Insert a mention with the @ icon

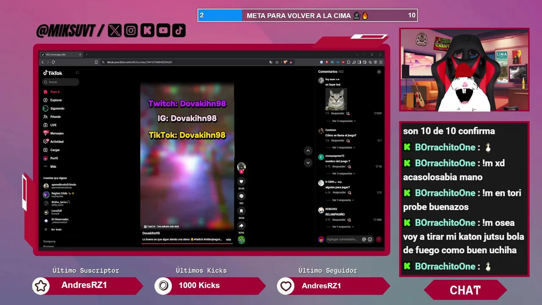pos(364,239)
